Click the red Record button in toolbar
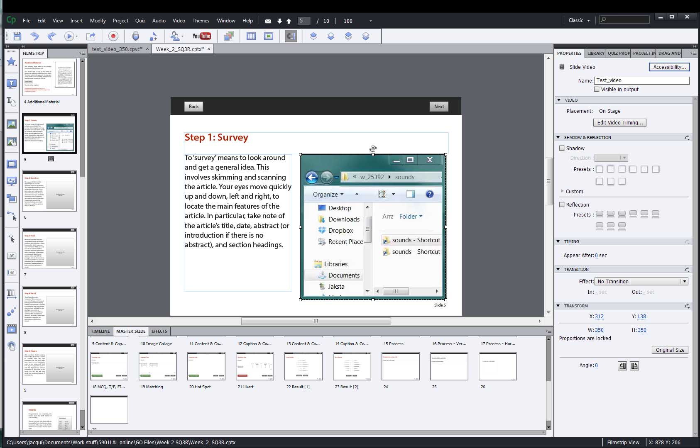 point(113,36)
